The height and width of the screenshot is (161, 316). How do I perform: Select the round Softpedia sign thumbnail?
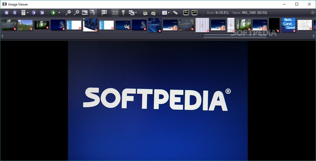(187, 25)
